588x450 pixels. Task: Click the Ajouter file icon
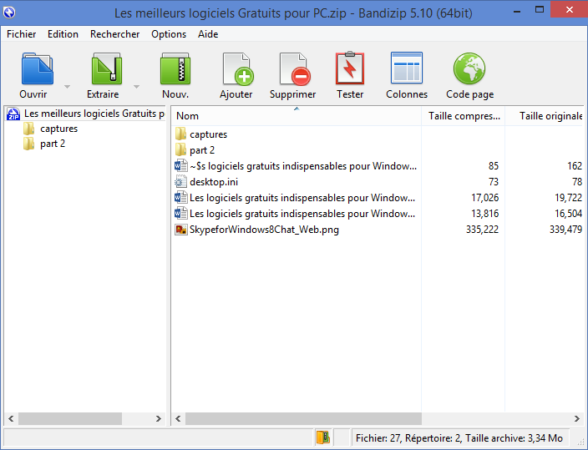click(236, 69)
